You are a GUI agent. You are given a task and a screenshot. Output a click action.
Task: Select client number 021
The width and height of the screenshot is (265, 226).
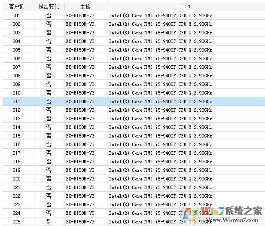(16, 187)
